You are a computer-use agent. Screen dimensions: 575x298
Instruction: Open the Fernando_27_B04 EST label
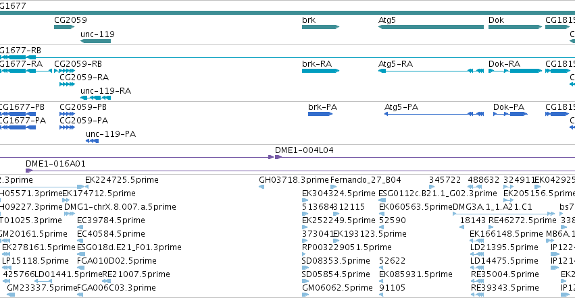(366, 180)
